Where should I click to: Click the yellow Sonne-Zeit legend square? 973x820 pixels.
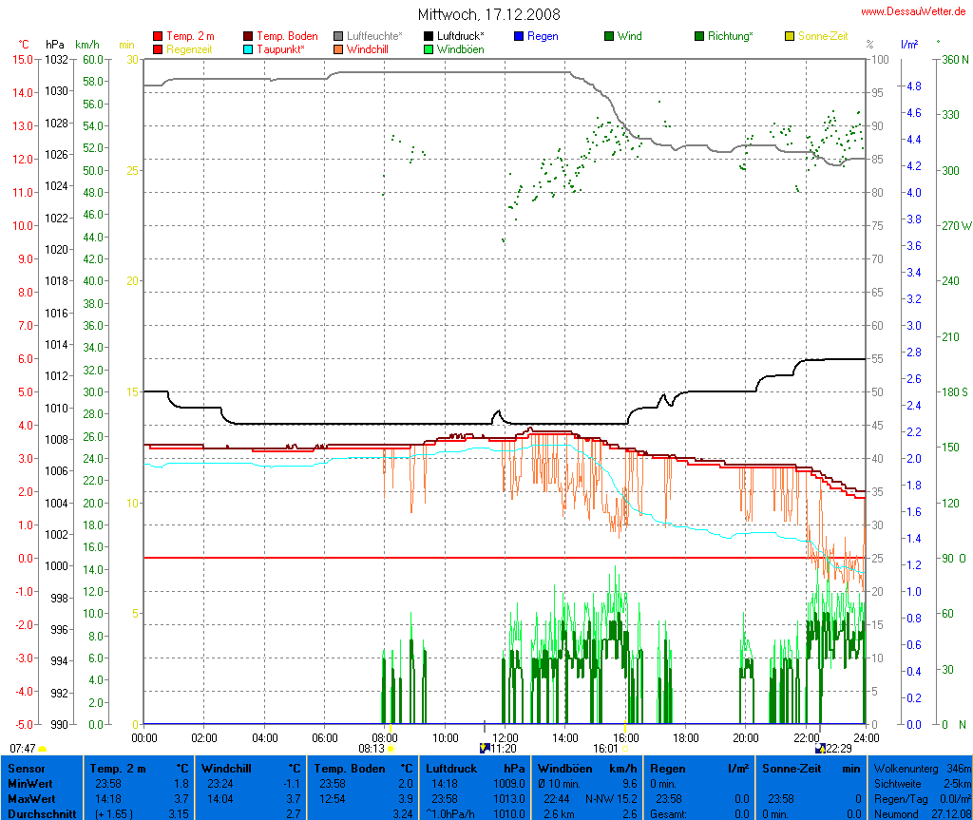coord(790,36)
